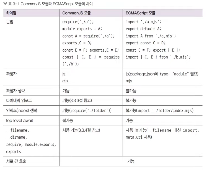This screenshot has height=170, width=207.
Task: Click the require('./a'); code line
Action: 78,22
